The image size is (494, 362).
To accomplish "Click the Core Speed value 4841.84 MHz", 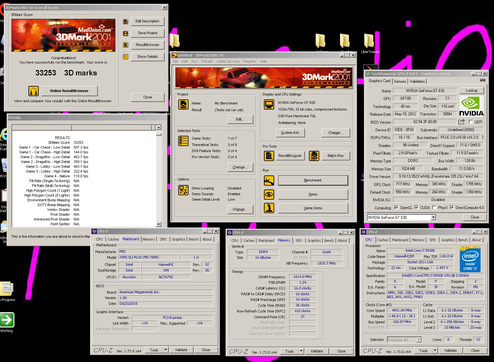I will tap(402, 310).
